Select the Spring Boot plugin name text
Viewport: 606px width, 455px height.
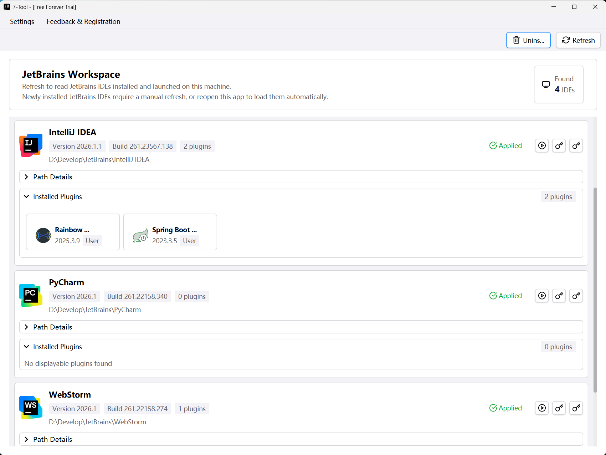pyautogui.click(x=174, y=230)
